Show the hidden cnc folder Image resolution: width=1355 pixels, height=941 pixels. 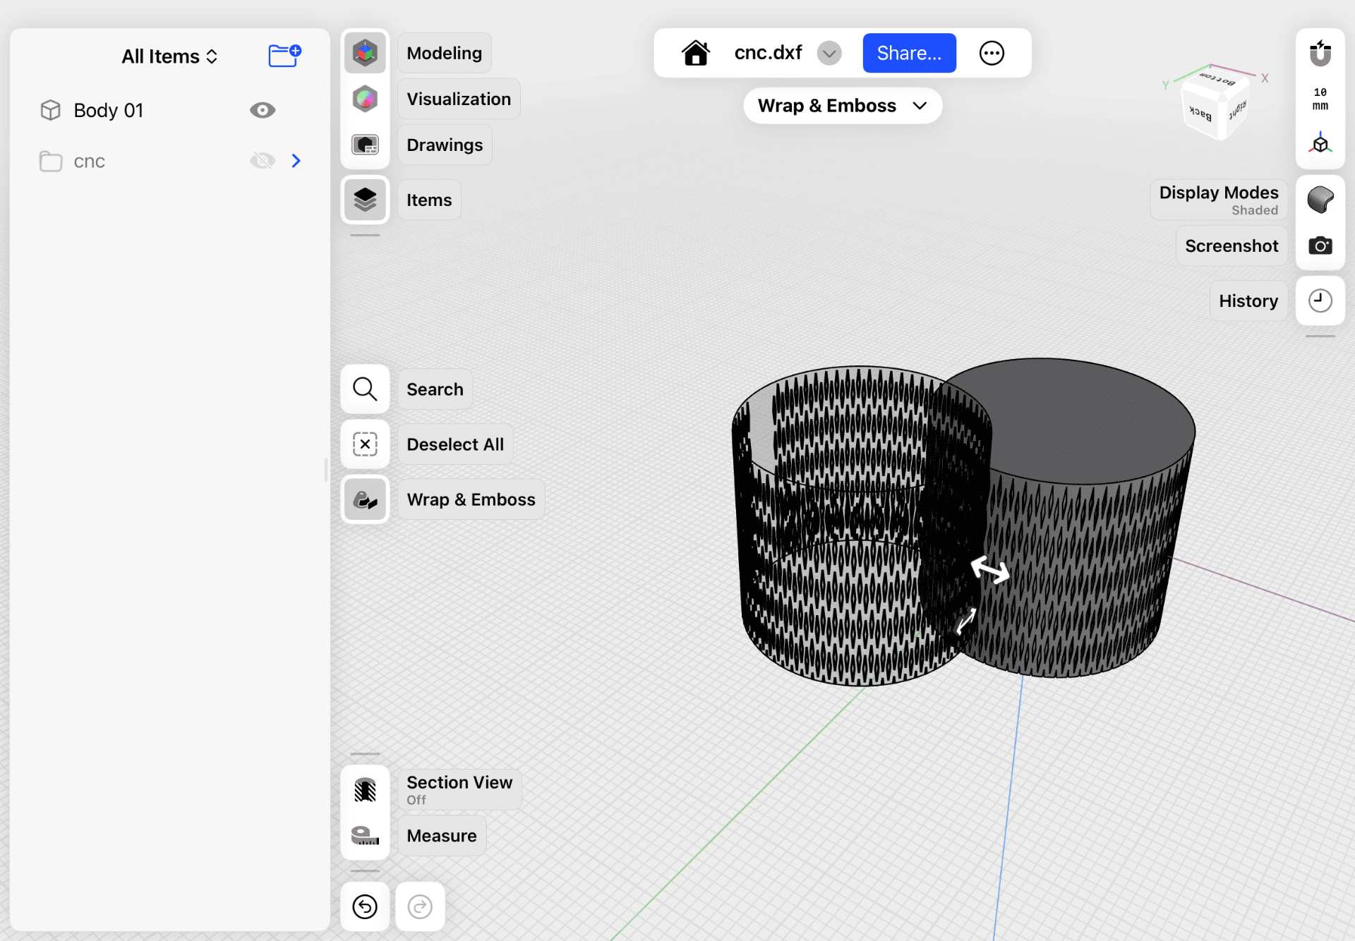(x=262, y=161)
